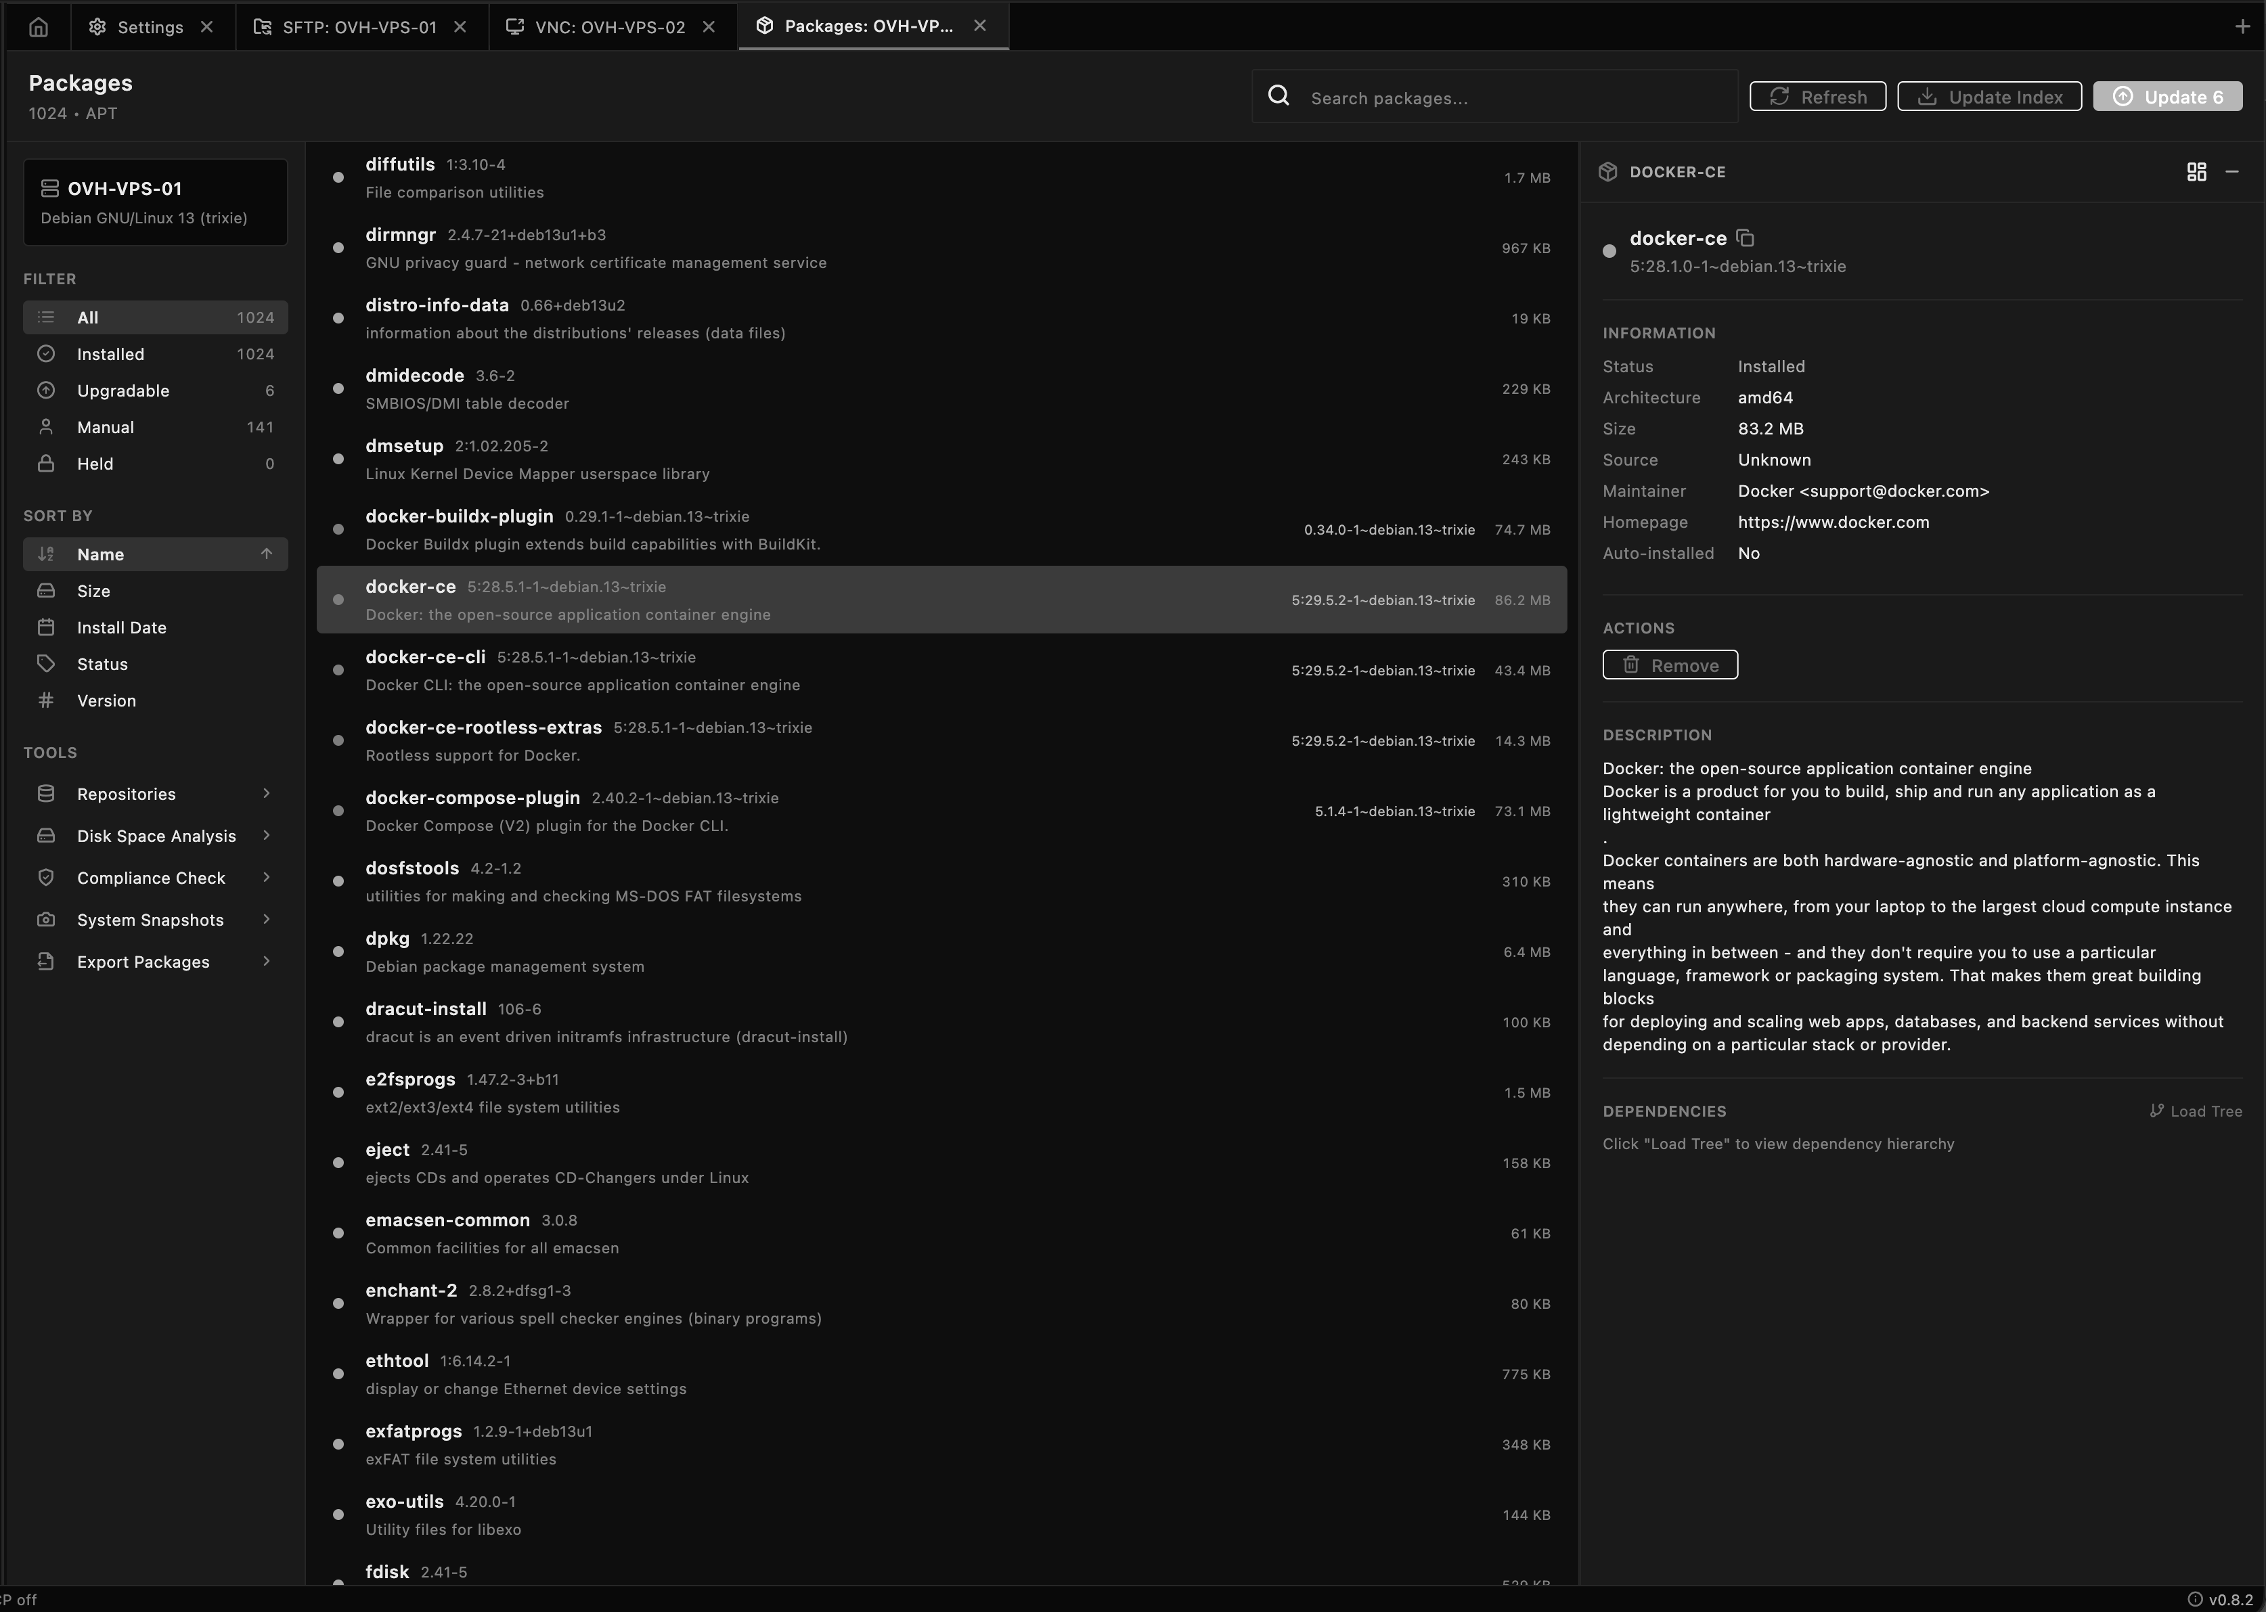Sort packages by Version
The image size is (2266, 1612).
156,701
